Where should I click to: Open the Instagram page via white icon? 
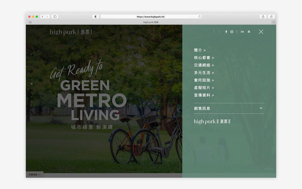(x=232, y=32)
